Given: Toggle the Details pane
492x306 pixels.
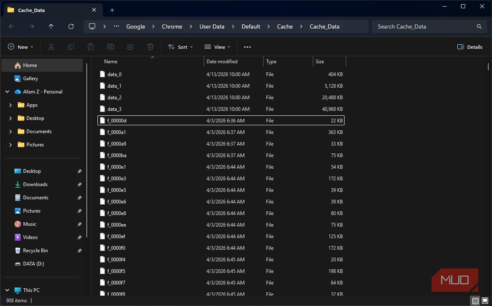Looking at the screenshot, I should pyautogui.click(x=470, y=47).
